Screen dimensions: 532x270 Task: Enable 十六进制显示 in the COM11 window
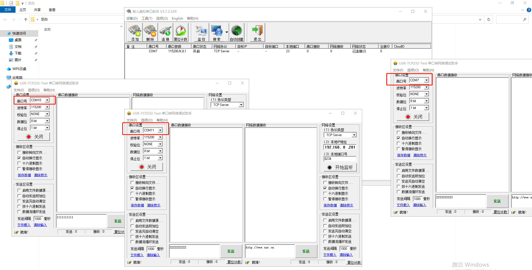pyautogui.click(x=132, y=194)
